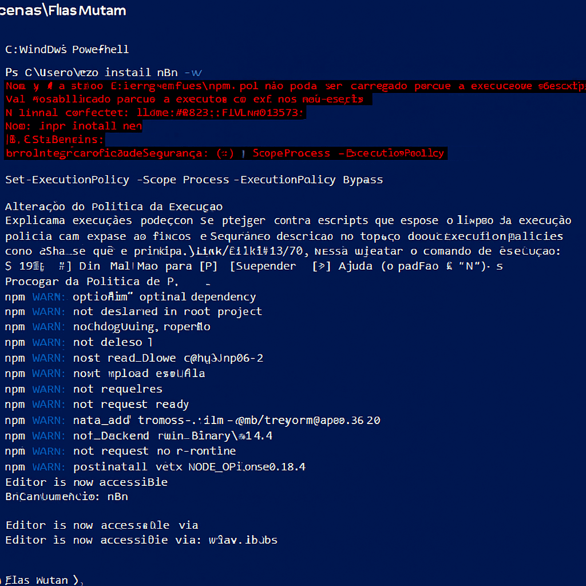Click the 'Alteração do Politica da Execução' heading
586x586 pixels.
114,207
